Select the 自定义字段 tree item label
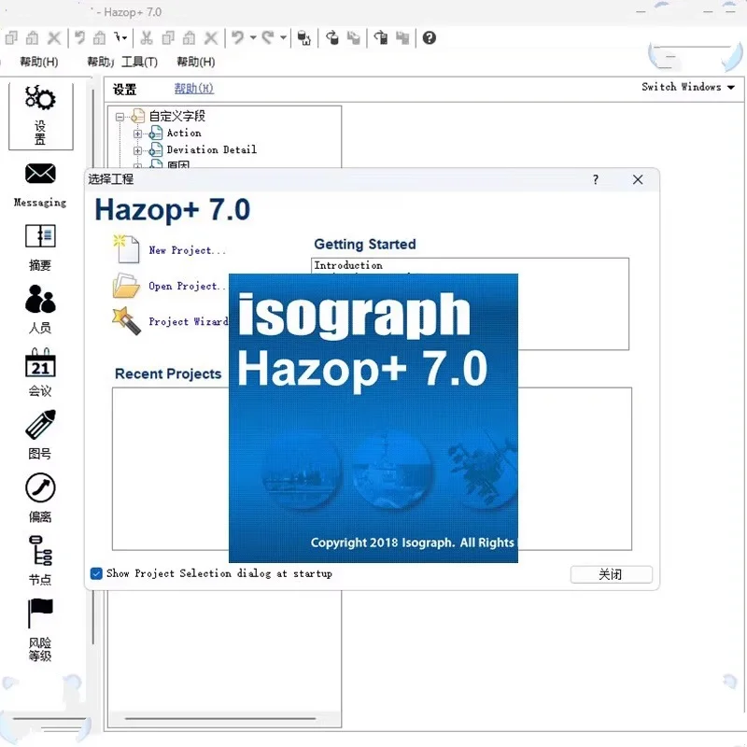747x747 pixels. pyautogui.click(x=176, y=116)
